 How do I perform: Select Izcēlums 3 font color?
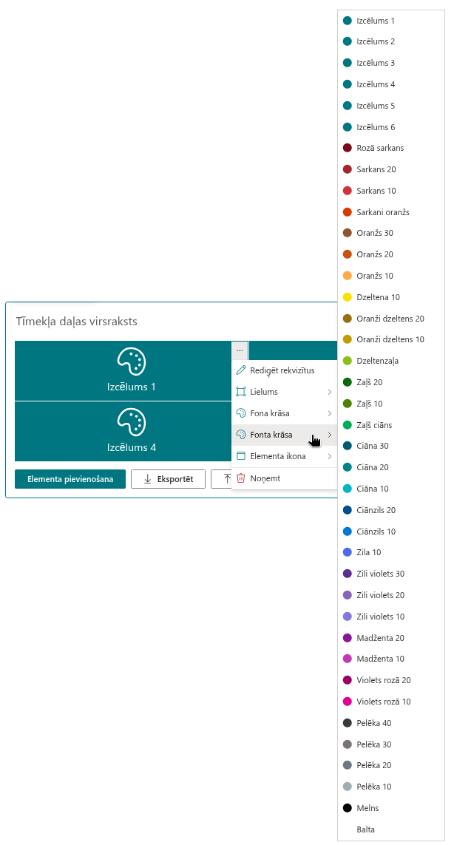(x=391, y=63)
